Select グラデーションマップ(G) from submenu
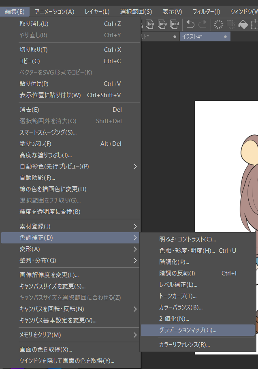Viewport: 258px width, 369px height. click(x=198, y=330)
